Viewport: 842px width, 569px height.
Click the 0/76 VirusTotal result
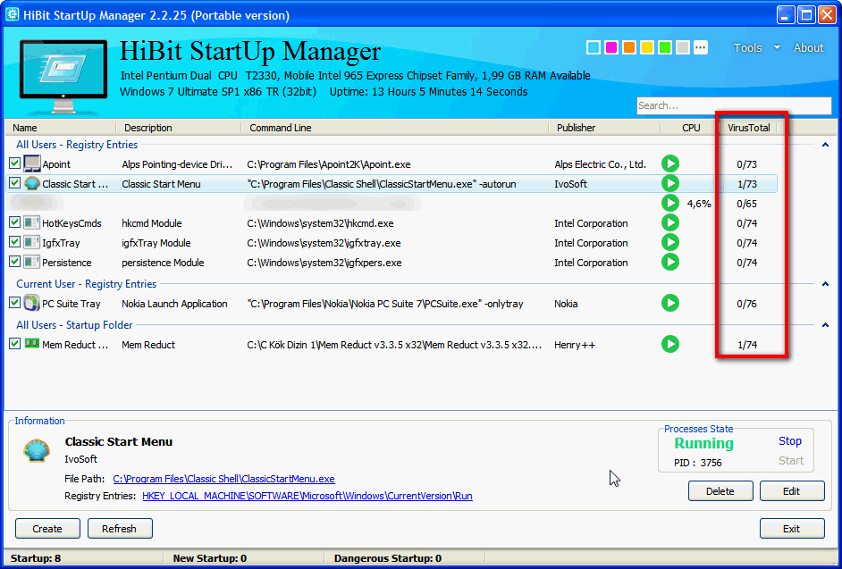coord(747,304)
